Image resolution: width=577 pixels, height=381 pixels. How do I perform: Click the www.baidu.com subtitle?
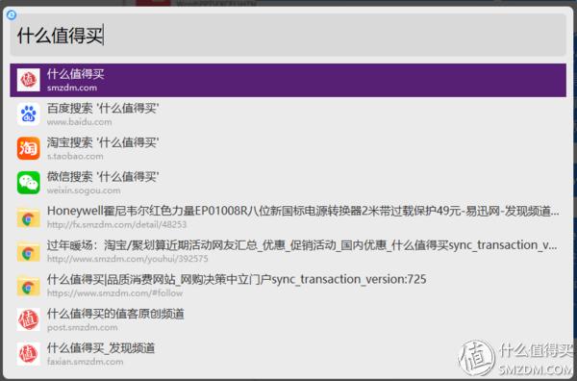click(80, 122)
